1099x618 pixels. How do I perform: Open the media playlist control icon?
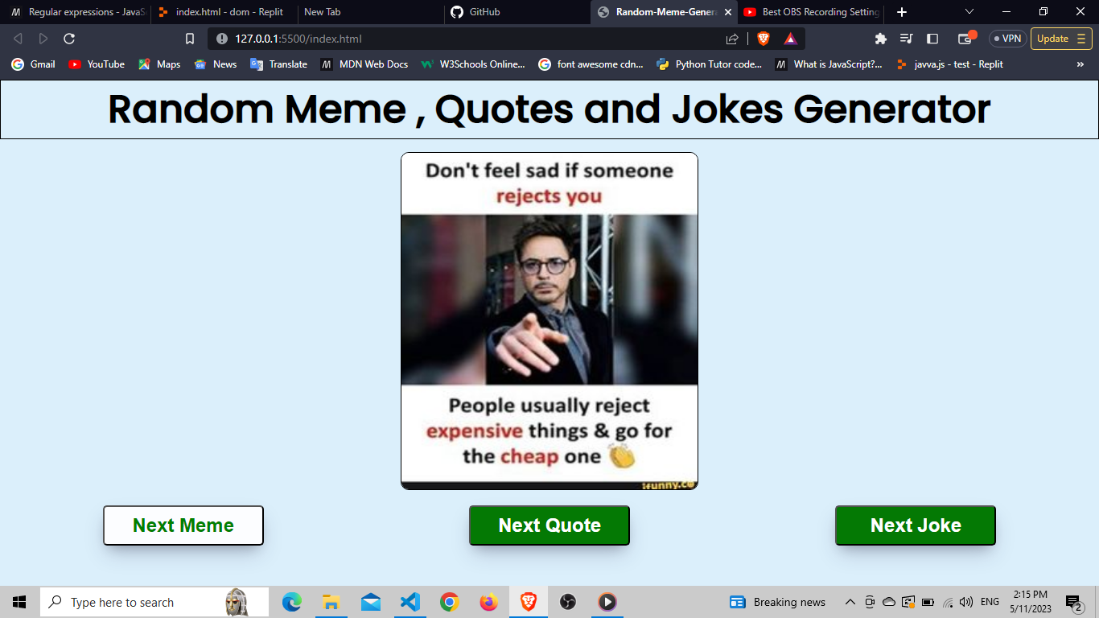[x=907, y=39]
